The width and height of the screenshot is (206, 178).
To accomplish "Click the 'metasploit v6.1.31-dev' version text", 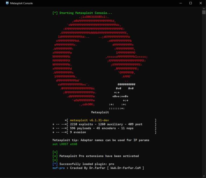I will tap(89, 120).
